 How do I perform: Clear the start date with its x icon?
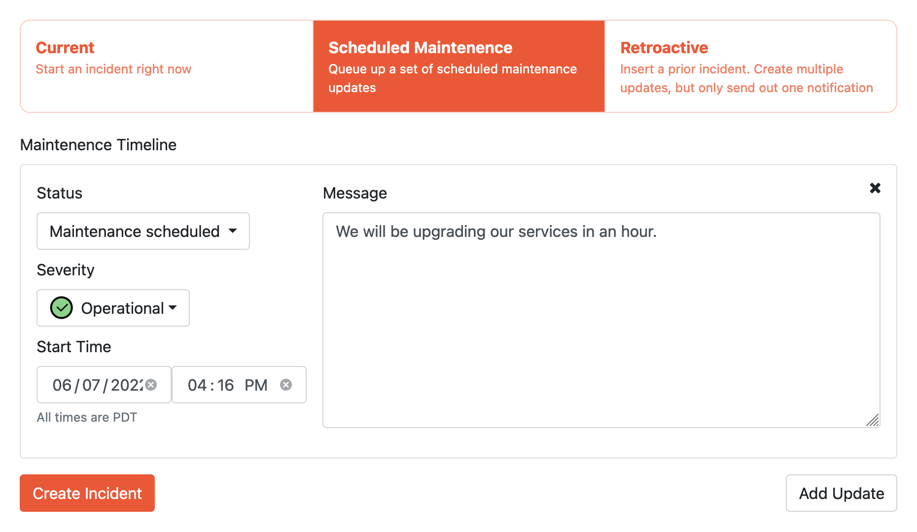click(x=151, y=385)
